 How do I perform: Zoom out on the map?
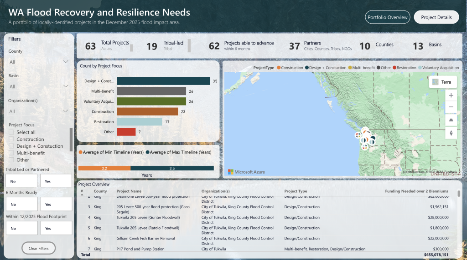(x=451, y=107)
